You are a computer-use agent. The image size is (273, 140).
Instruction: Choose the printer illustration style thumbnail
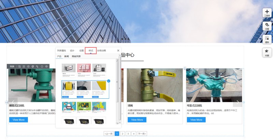click(69, 106)
